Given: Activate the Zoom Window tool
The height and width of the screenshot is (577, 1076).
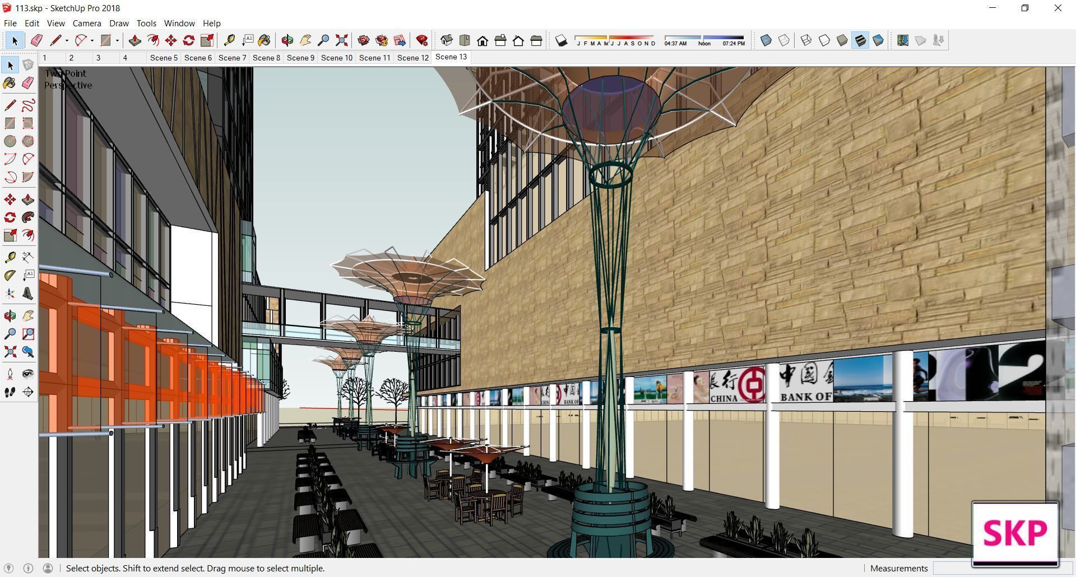Looking at the screenshot, I should point(28,334).
